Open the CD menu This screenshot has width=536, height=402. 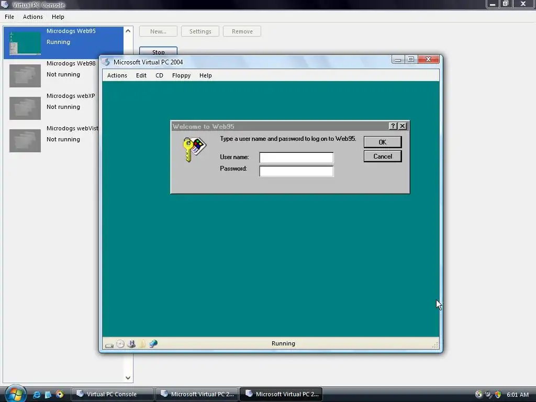tap(159, 75)
